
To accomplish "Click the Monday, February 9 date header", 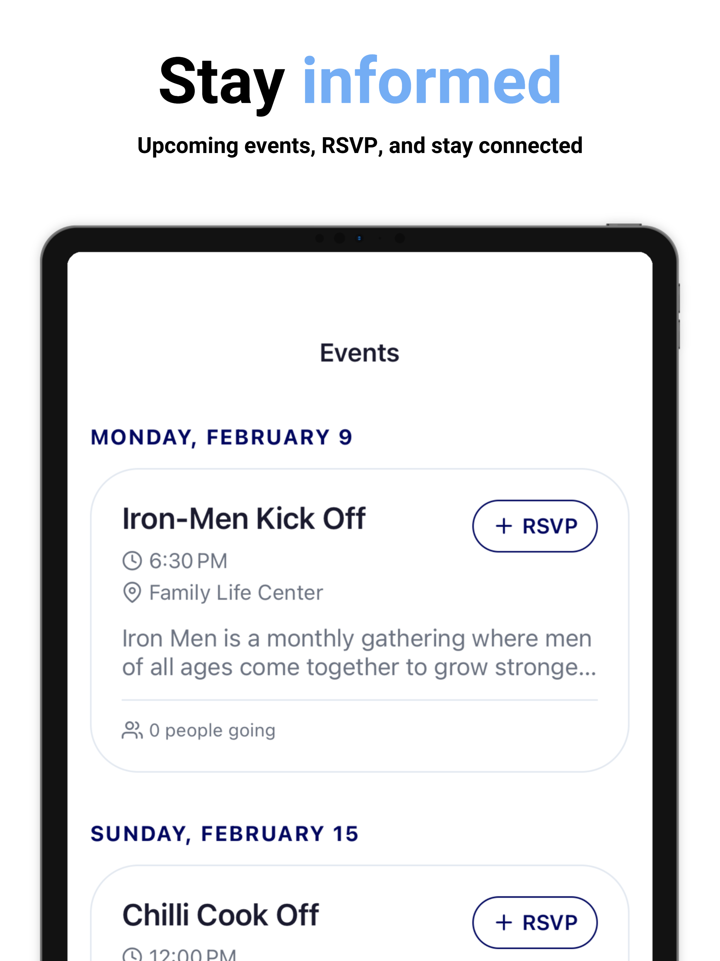I will click(x=221, y=438).
